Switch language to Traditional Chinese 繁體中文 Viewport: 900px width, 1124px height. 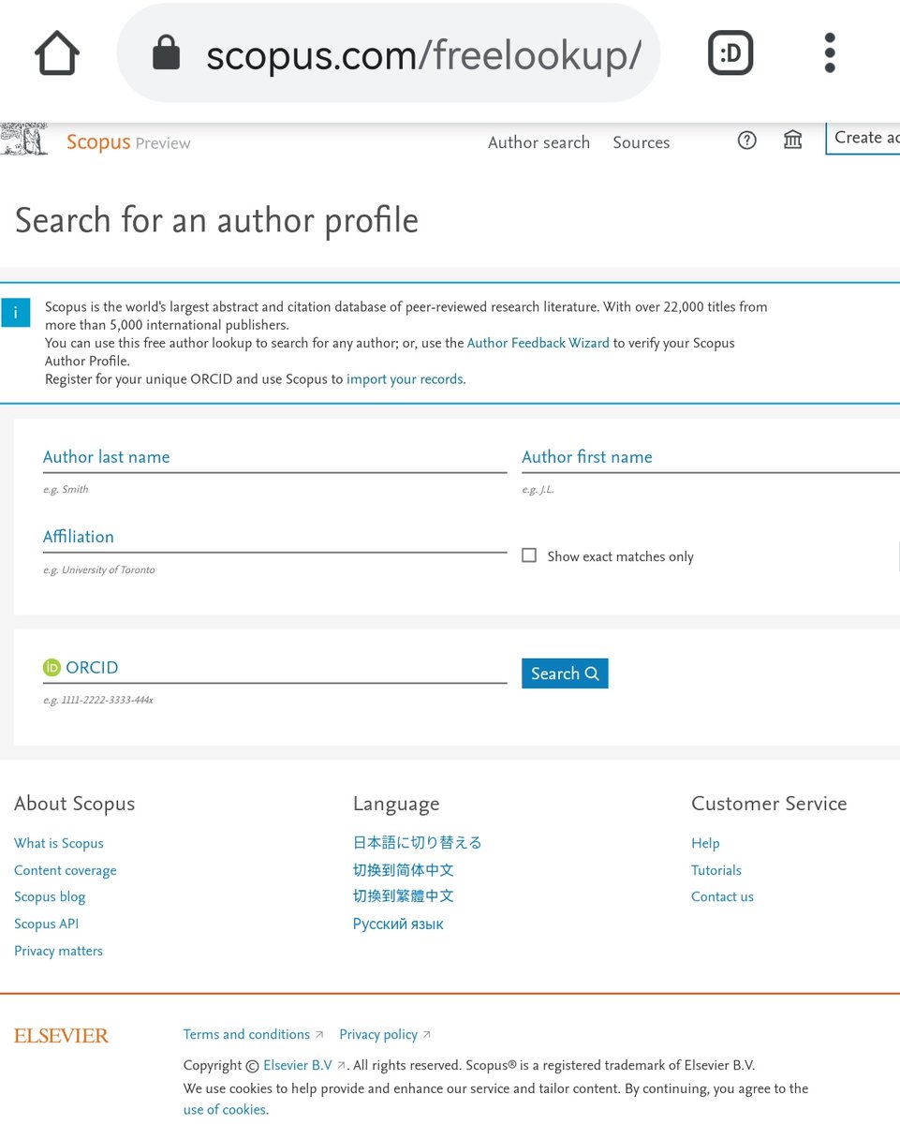pos(404,896)
